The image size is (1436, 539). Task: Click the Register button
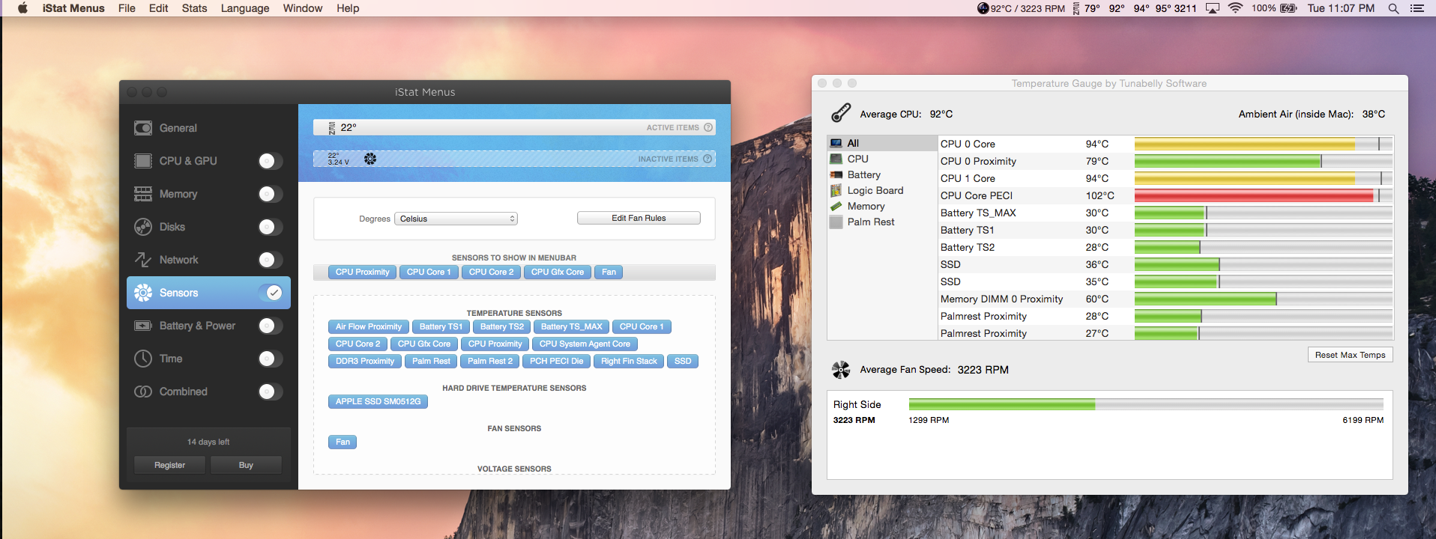(x=170, y=465)
